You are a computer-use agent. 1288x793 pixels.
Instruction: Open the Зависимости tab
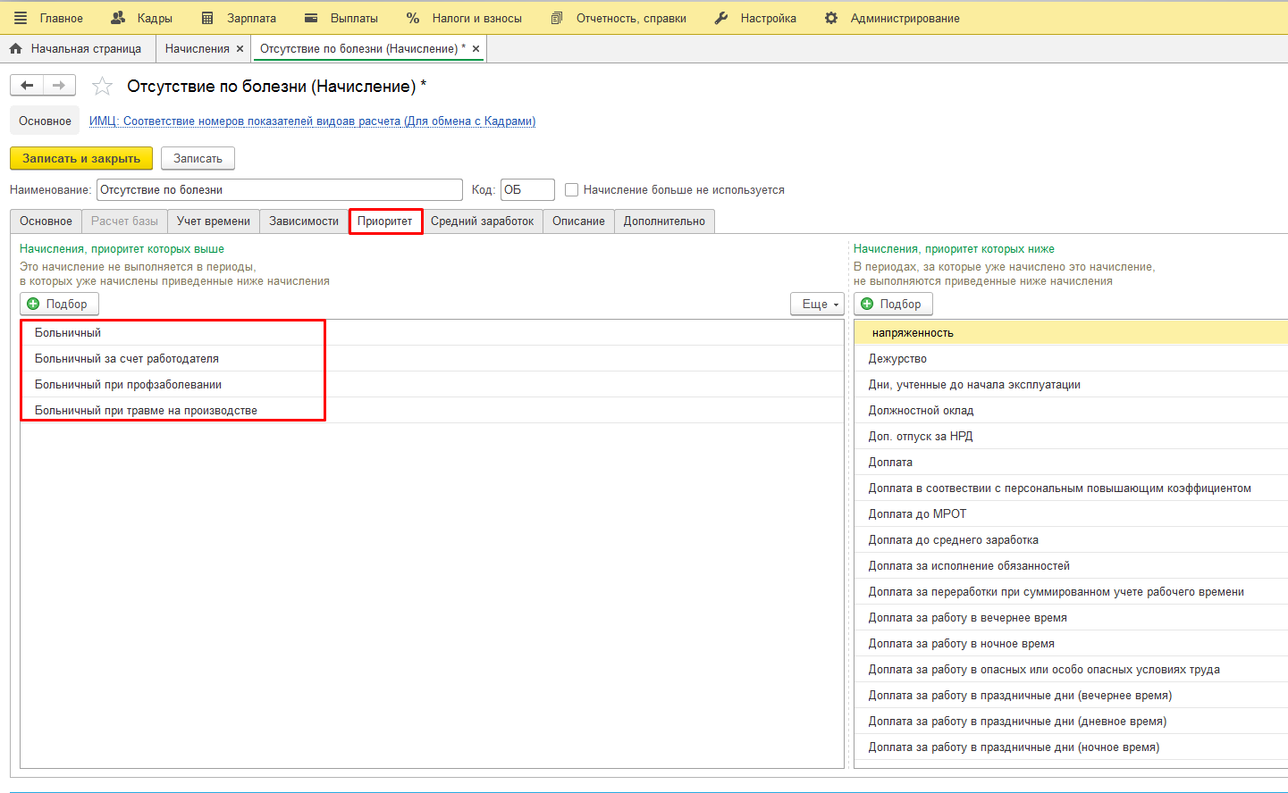pos(304,221)
